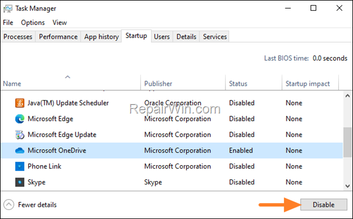Image resolution: width=353 pixels, height=219 pixels.
Task: Open the Options menu
Action: [x=33, y=23]
